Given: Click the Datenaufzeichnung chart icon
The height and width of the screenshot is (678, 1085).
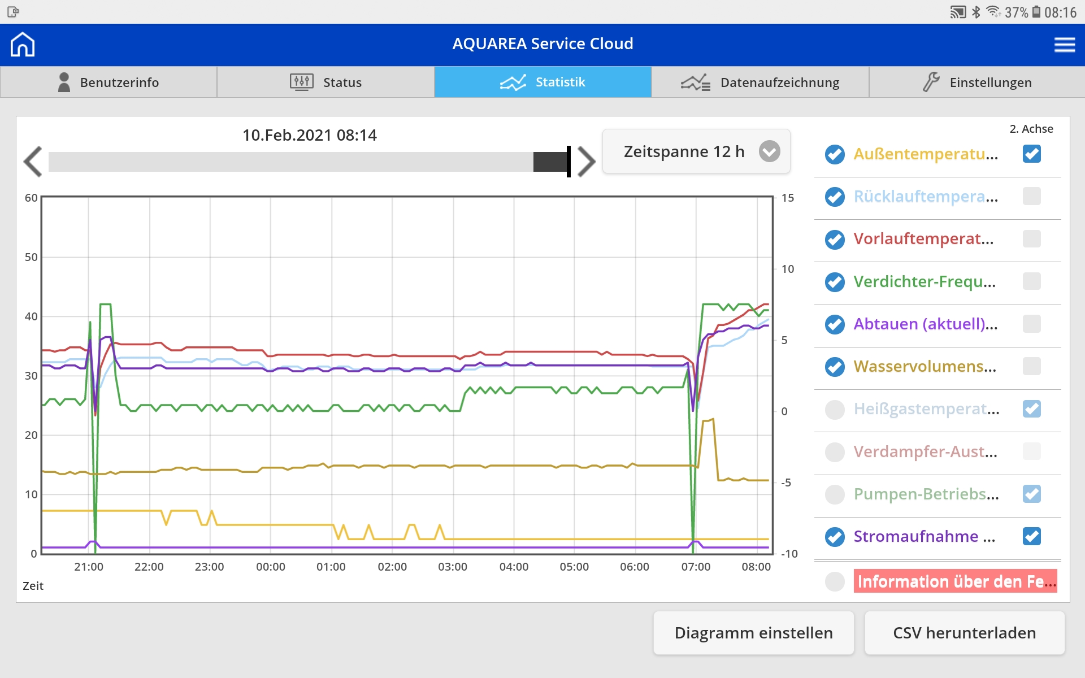Looking at the screenshot, I should click(695, 82).
